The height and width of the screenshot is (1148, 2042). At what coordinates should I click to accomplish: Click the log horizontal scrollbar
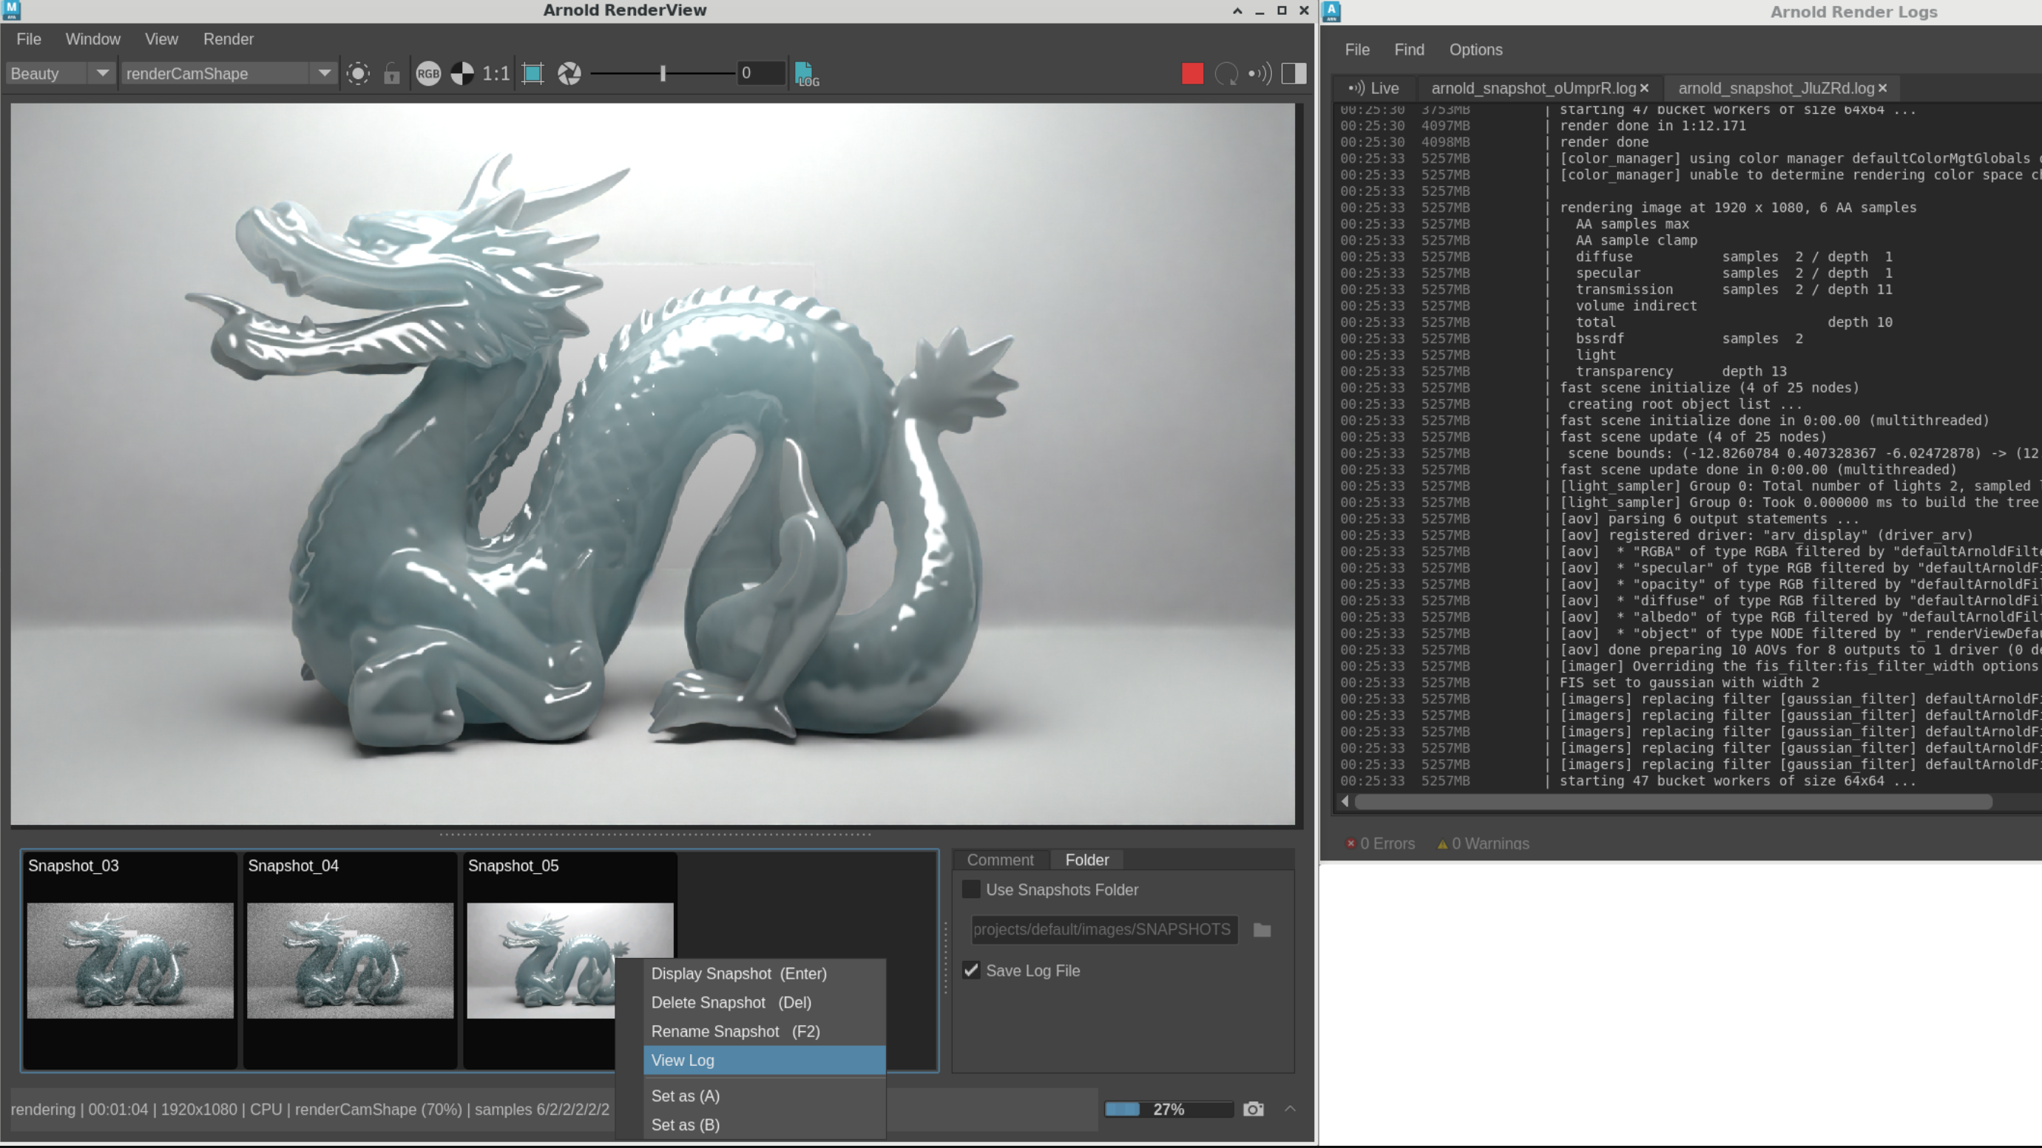tap(1673, 802)
